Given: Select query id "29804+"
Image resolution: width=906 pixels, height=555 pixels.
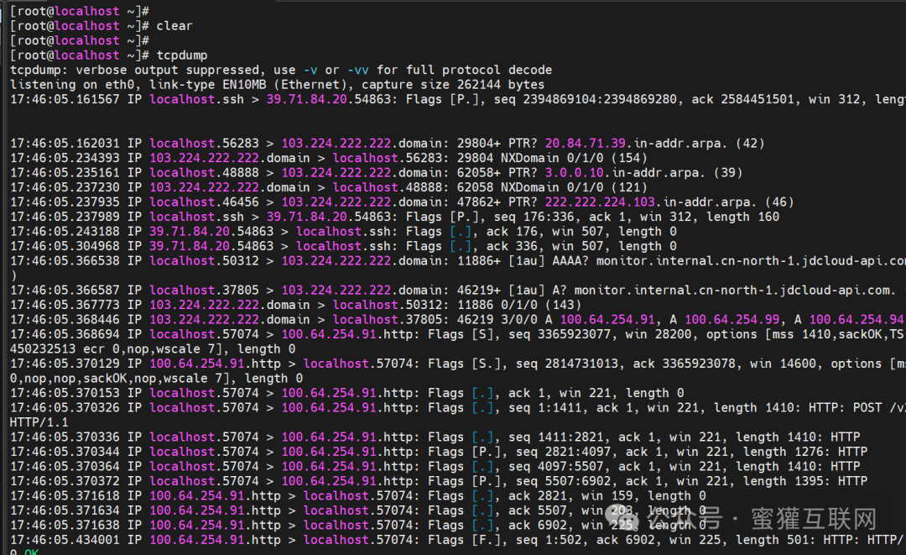Looking at the screenshot, I should 478,144.
